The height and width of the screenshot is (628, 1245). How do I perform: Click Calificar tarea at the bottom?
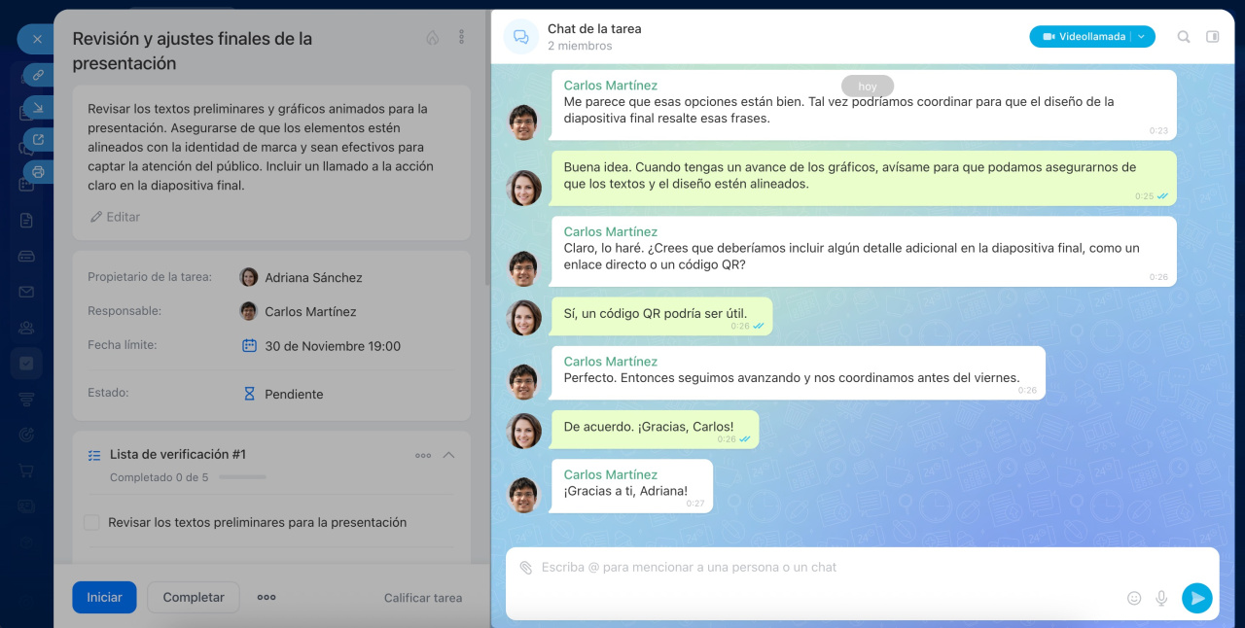click(423, 598)
